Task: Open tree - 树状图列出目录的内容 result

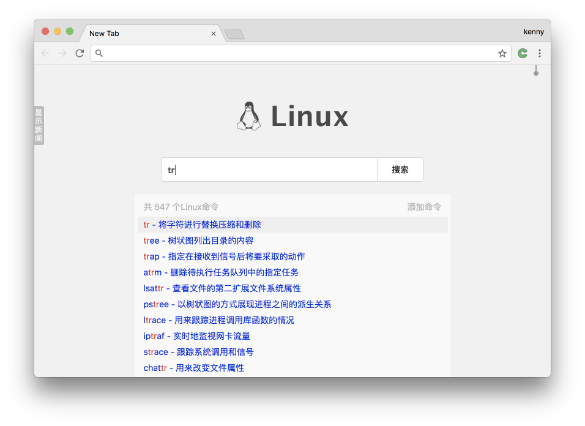Action: pos(292,241)
